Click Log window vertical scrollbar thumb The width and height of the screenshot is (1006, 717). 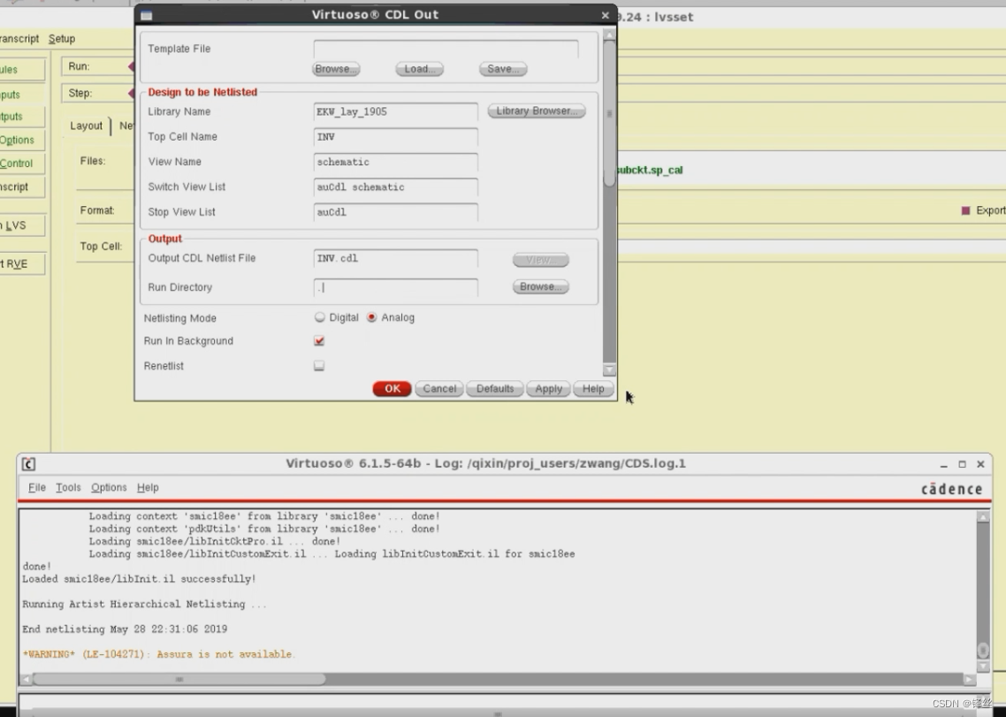(983, 650)
